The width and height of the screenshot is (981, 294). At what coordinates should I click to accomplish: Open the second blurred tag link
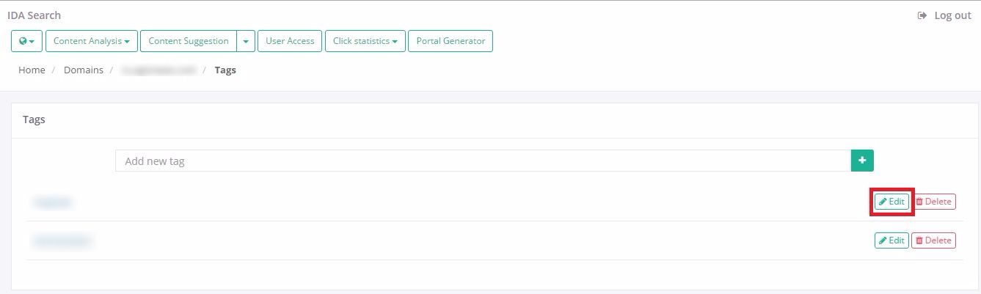[x=62, y=240]
